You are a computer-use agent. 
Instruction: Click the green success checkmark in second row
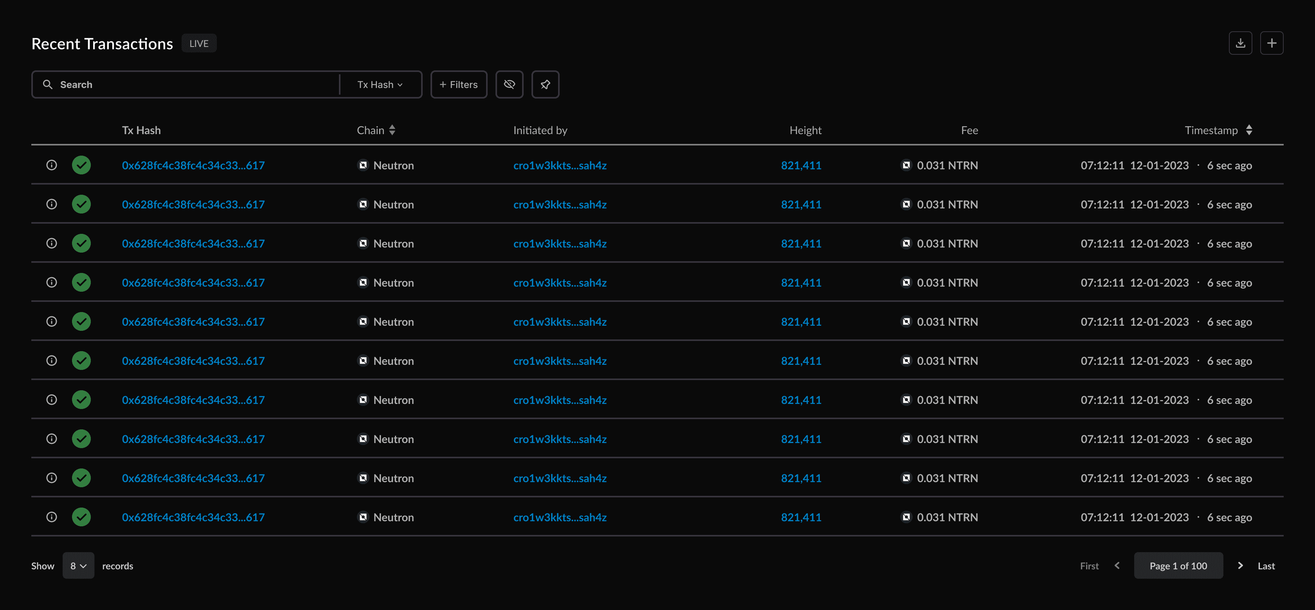[x=81, y=205]
